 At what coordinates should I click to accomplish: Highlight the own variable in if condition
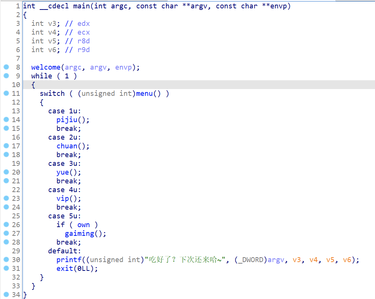pos(83,225)
